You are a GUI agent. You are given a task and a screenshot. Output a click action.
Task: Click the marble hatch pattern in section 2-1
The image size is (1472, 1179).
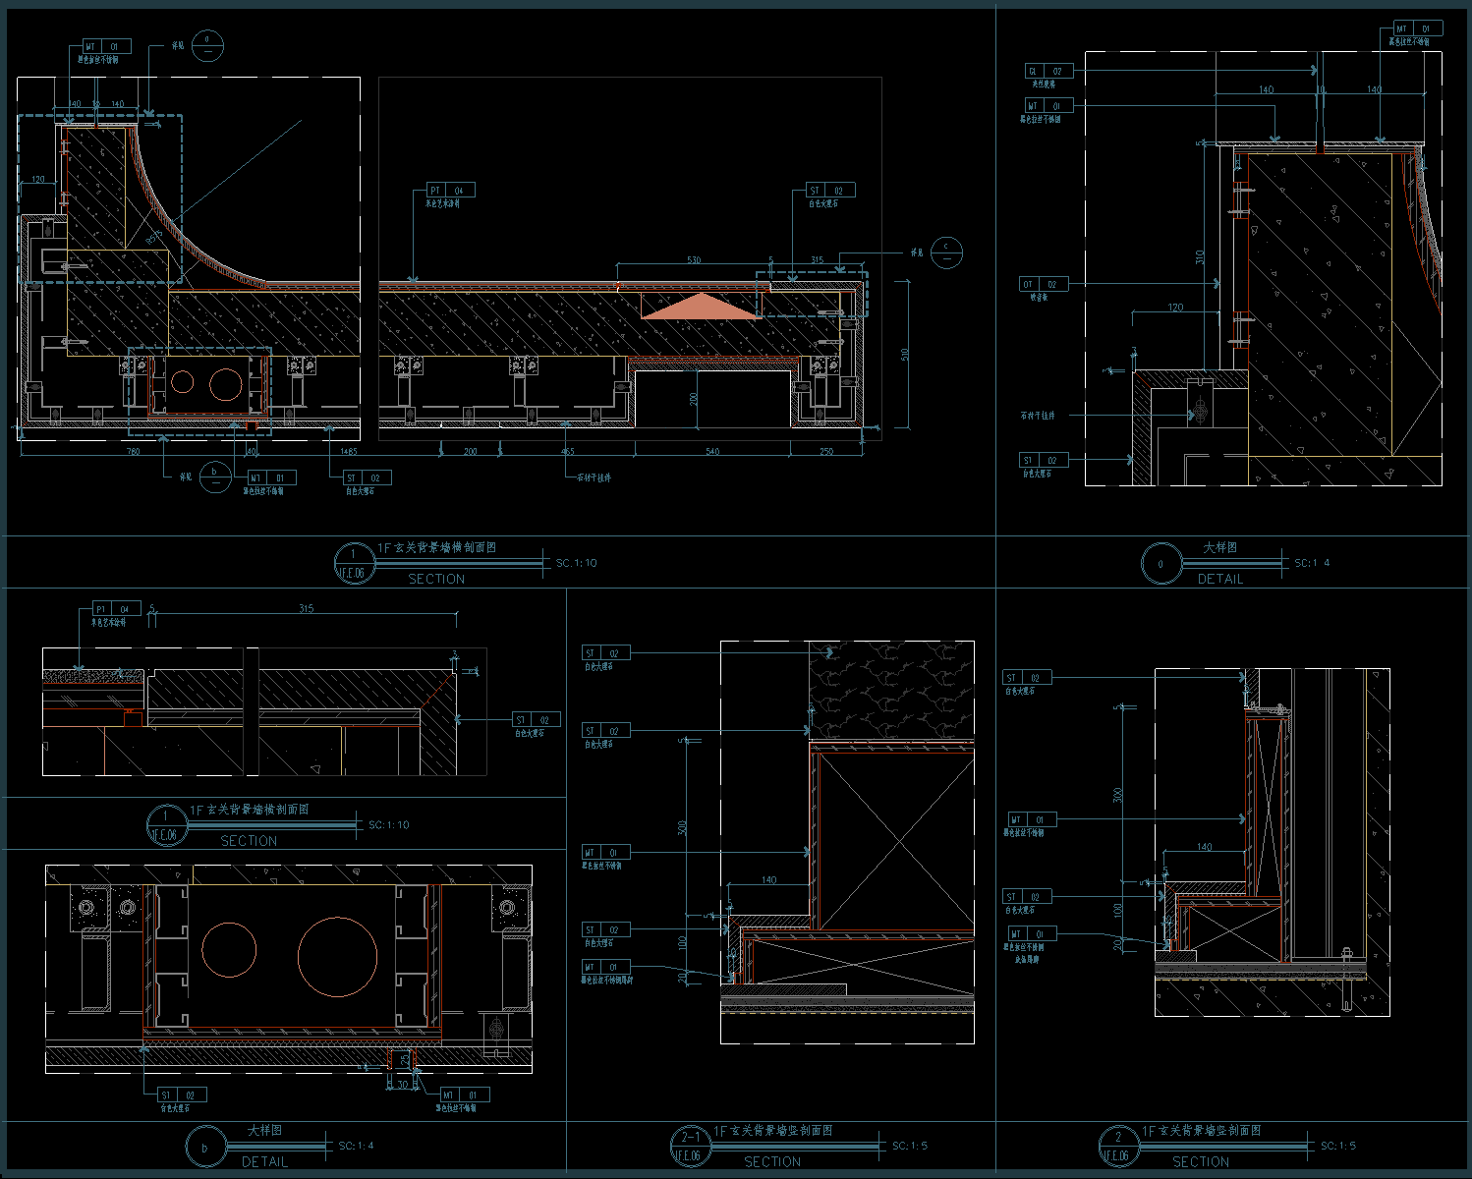[x=891, y=690]
